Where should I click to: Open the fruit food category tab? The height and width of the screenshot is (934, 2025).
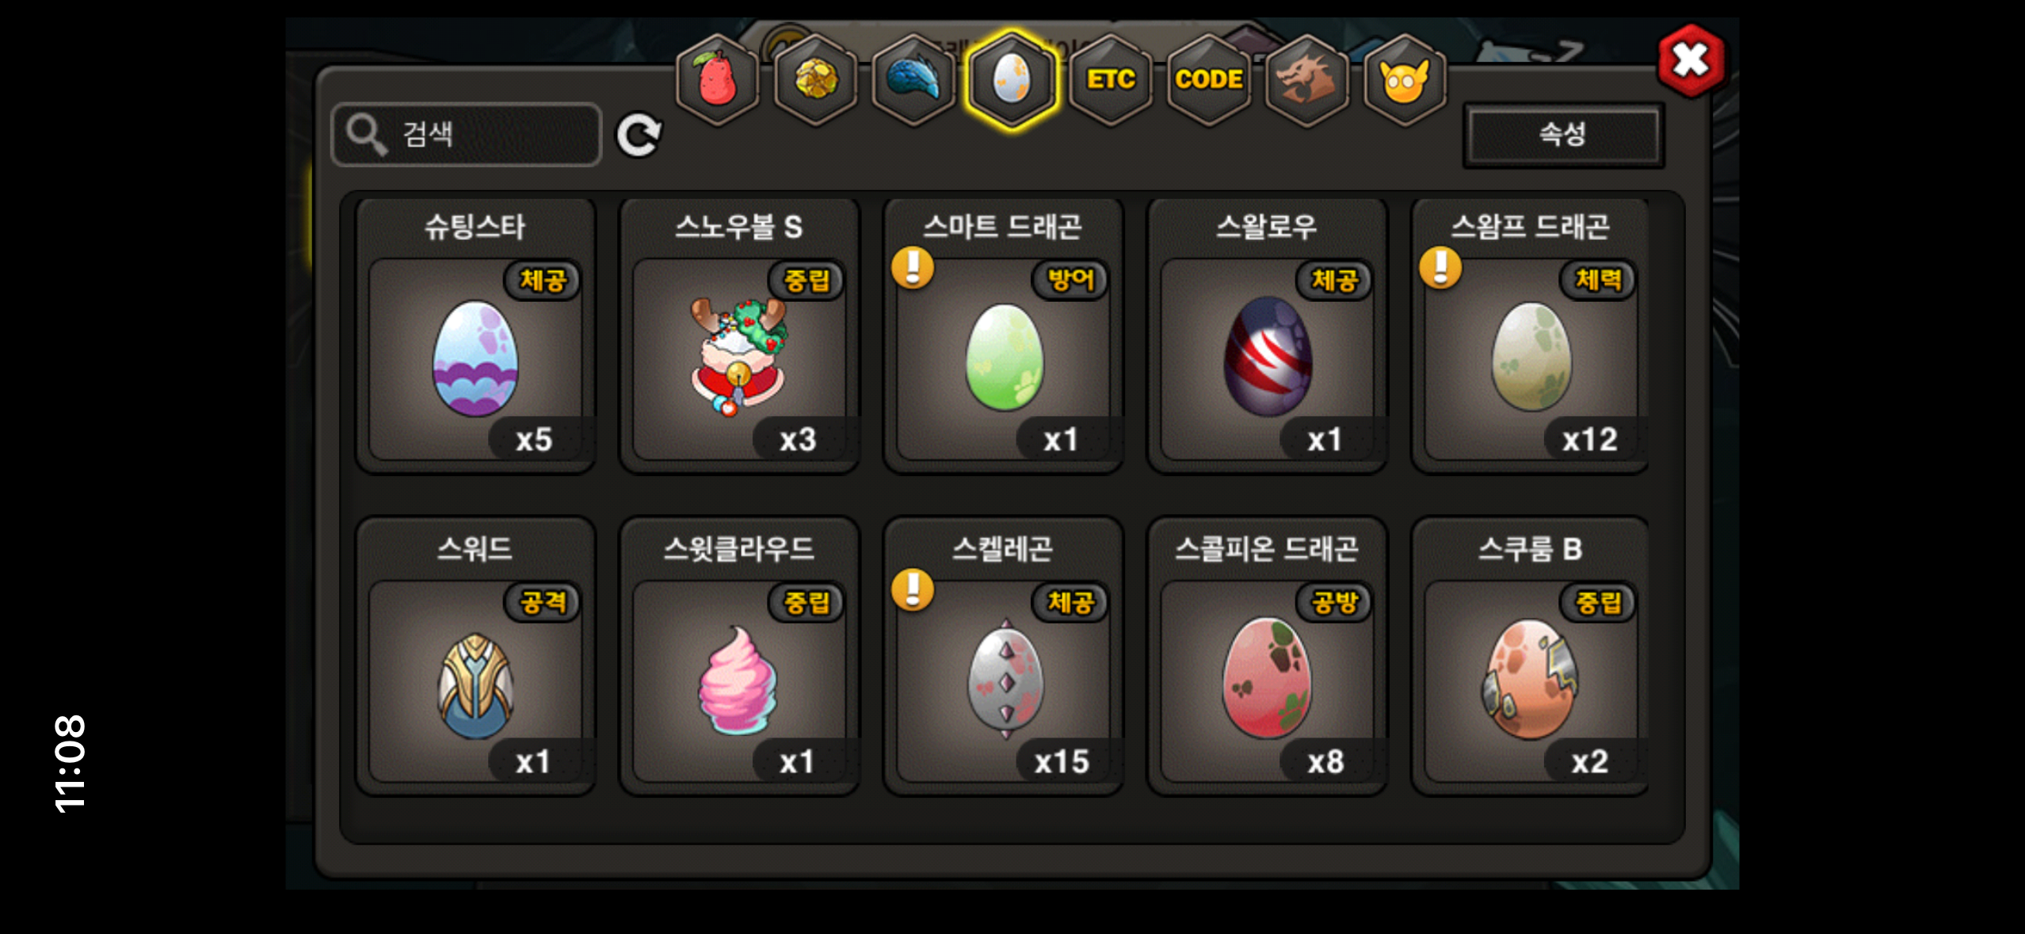click(718, 80)
